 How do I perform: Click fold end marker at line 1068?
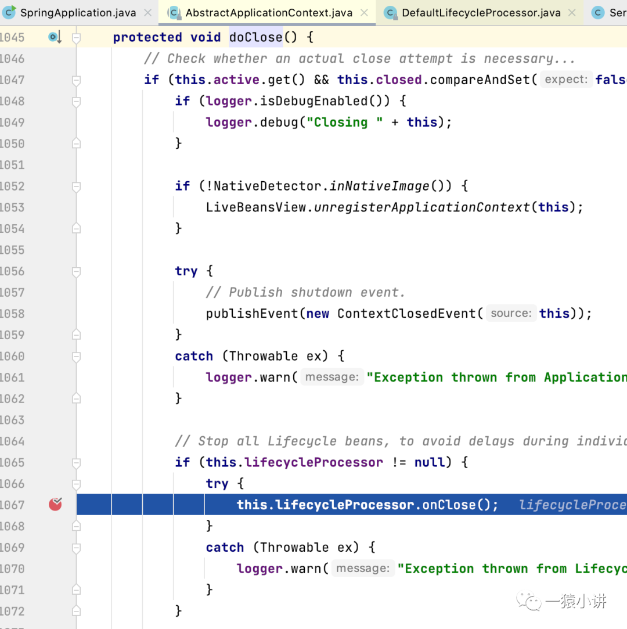coord(76,526)
